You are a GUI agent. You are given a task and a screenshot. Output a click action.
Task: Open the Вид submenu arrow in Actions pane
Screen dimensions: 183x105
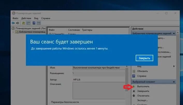(174, 66)
